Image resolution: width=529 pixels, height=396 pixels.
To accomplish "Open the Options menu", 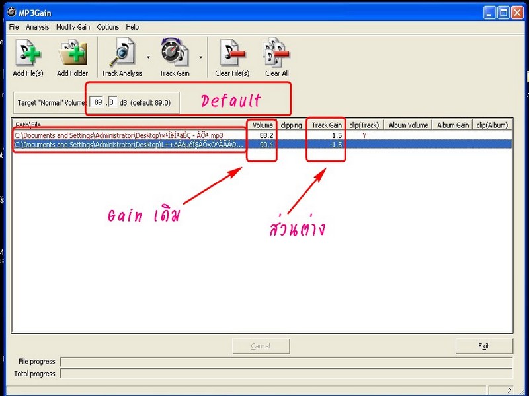I will coord(108,27).
